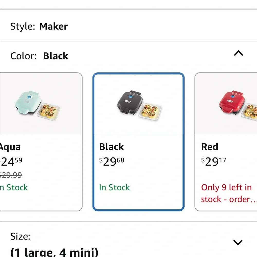The width and height of the screenshot is (257, 257).
Task: Tap the Aqua color name label
Action: point(10,147)
